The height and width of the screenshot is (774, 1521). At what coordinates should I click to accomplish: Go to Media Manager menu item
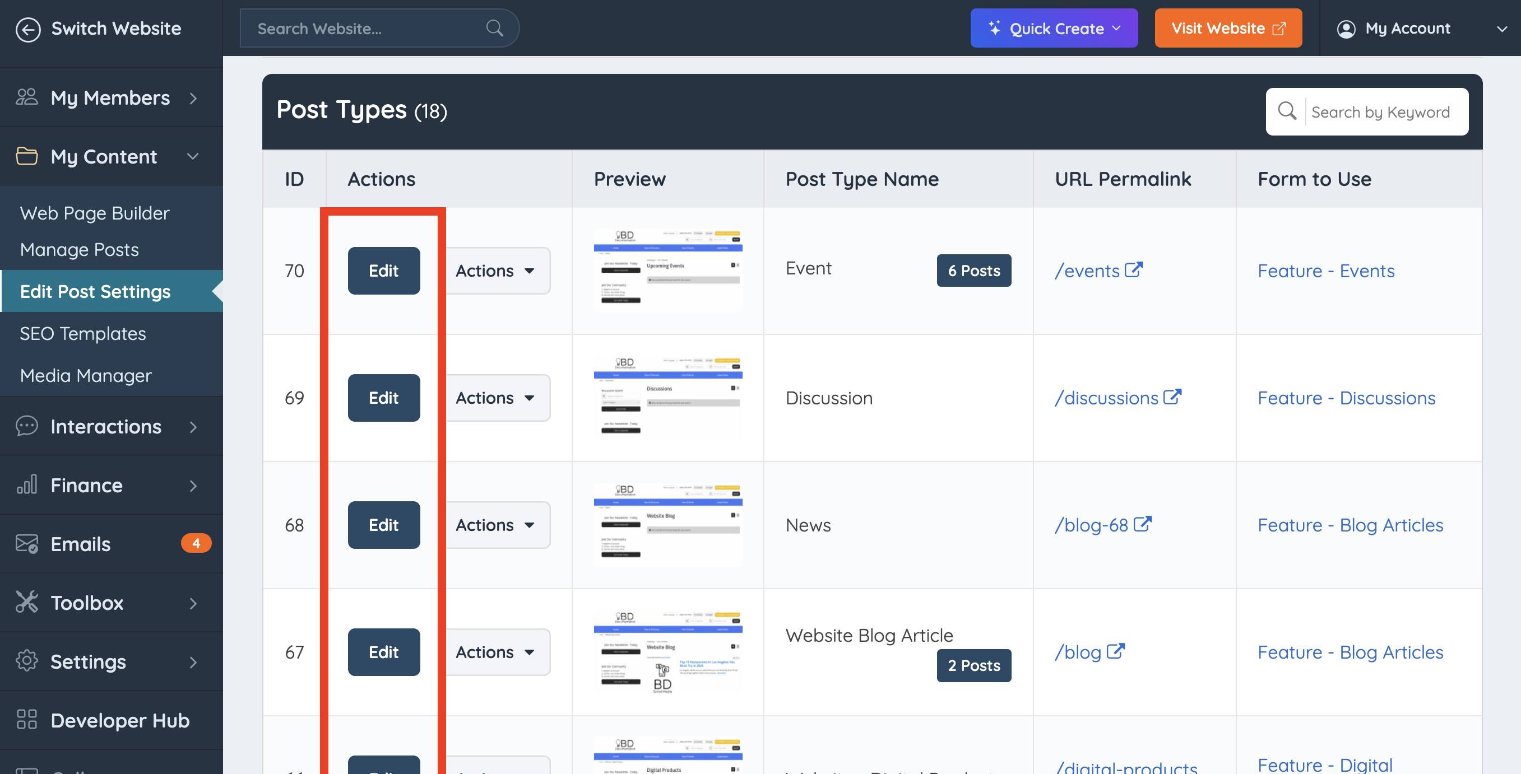(x=86, y=375)
